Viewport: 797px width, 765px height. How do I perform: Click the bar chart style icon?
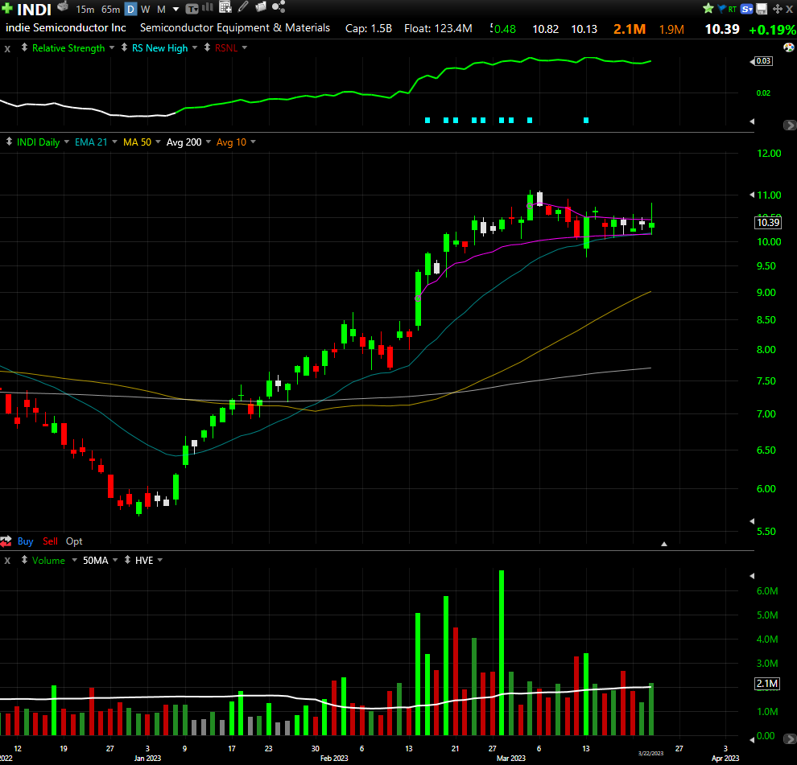[x=208, y=7]
